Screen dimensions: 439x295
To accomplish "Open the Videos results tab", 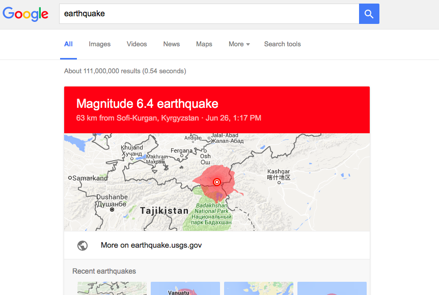I will [x=137, y=44].
